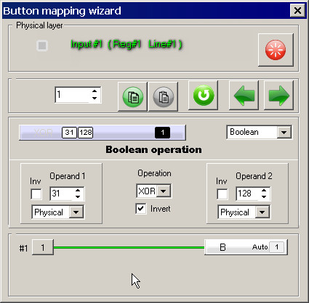Click the green copy mapping icon
309x303 pixels.
point(132,96)
